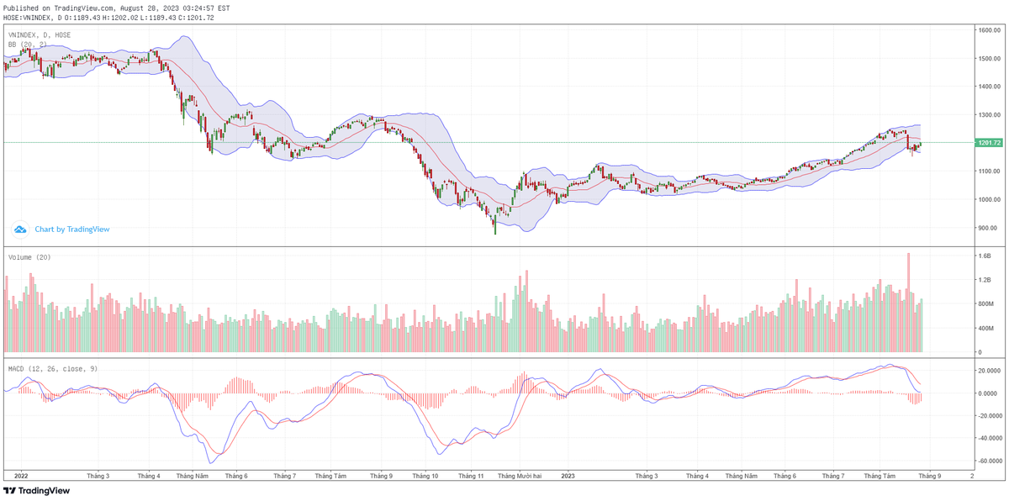1009x501 pixels.
Task: Select the Volume (20) indicator label
Action: (x=29, y=256)
